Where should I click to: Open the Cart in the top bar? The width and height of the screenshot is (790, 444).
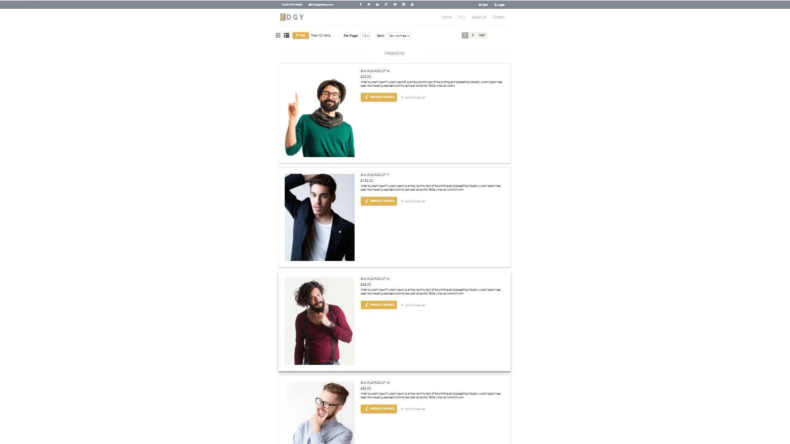point(483,5)
